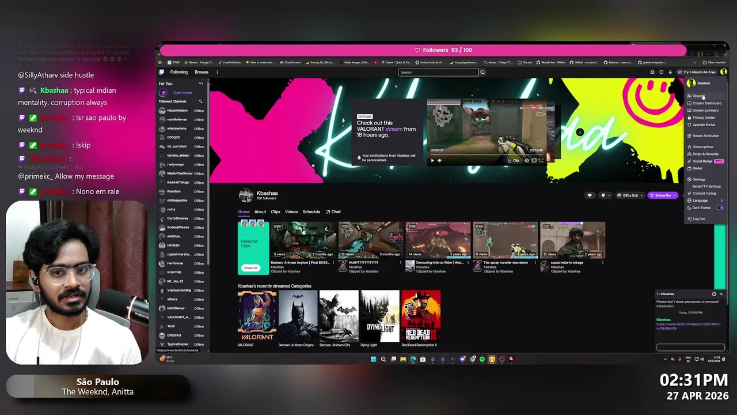Open Spotify from the taskbar
The width and height of the screenshot is (737, 415).
pos(482,359)
